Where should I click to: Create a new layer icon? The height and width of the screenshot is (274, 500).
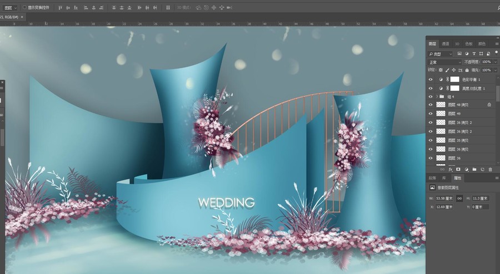click(x=482, y=170)
